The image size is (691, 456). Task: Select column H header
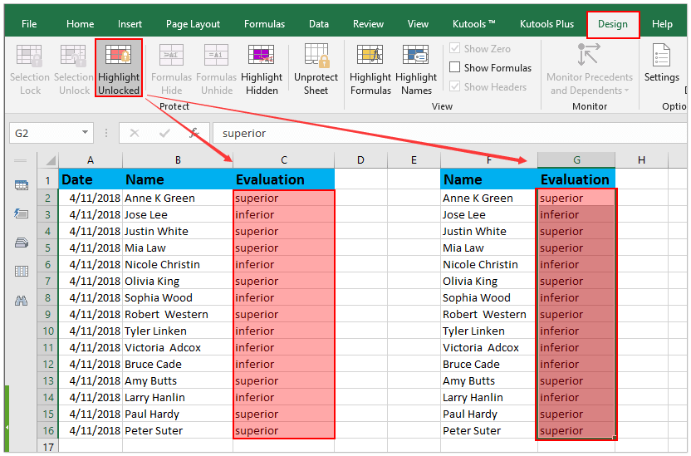click(642, 160)
